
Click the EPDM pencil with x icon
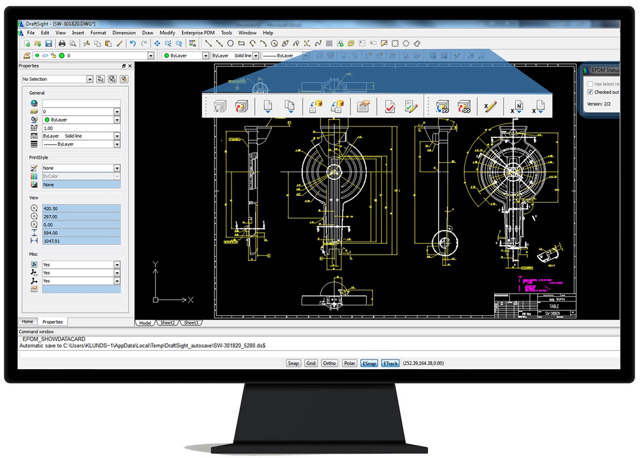[x=490, y=106]
